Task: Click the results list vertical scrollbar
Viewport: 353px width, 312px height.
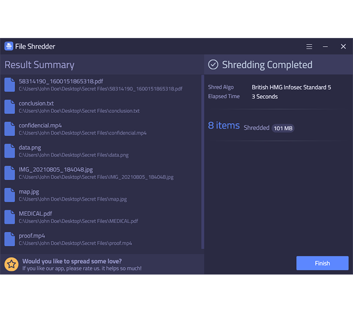Action: tap(203, 162)
